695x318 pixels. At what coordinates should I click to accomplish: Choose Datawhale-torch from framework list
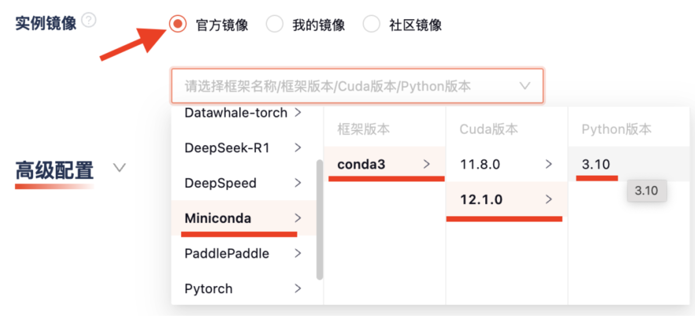pyautogui.click(x=236, y=113)
